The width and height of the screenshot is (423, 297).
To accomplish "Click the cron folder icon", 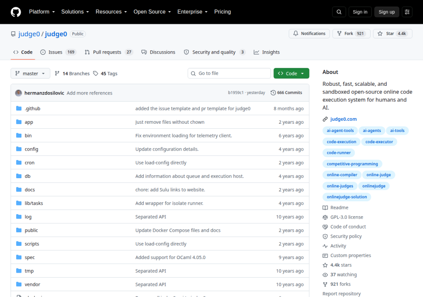I will click(x=19, y=162).
